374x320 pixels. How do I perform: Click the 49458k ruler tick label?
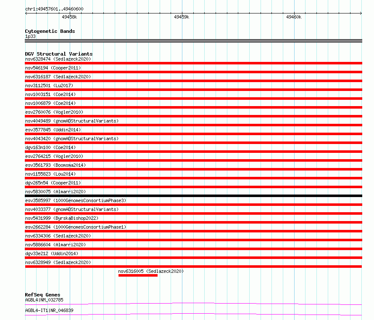tap(69, 17)
